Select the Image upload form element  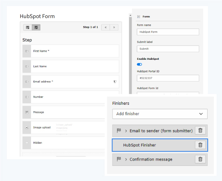click(x=64, y=128)
